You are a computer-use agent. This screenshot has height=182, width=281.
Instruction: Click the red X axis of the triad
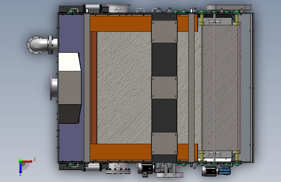(27, 161)
